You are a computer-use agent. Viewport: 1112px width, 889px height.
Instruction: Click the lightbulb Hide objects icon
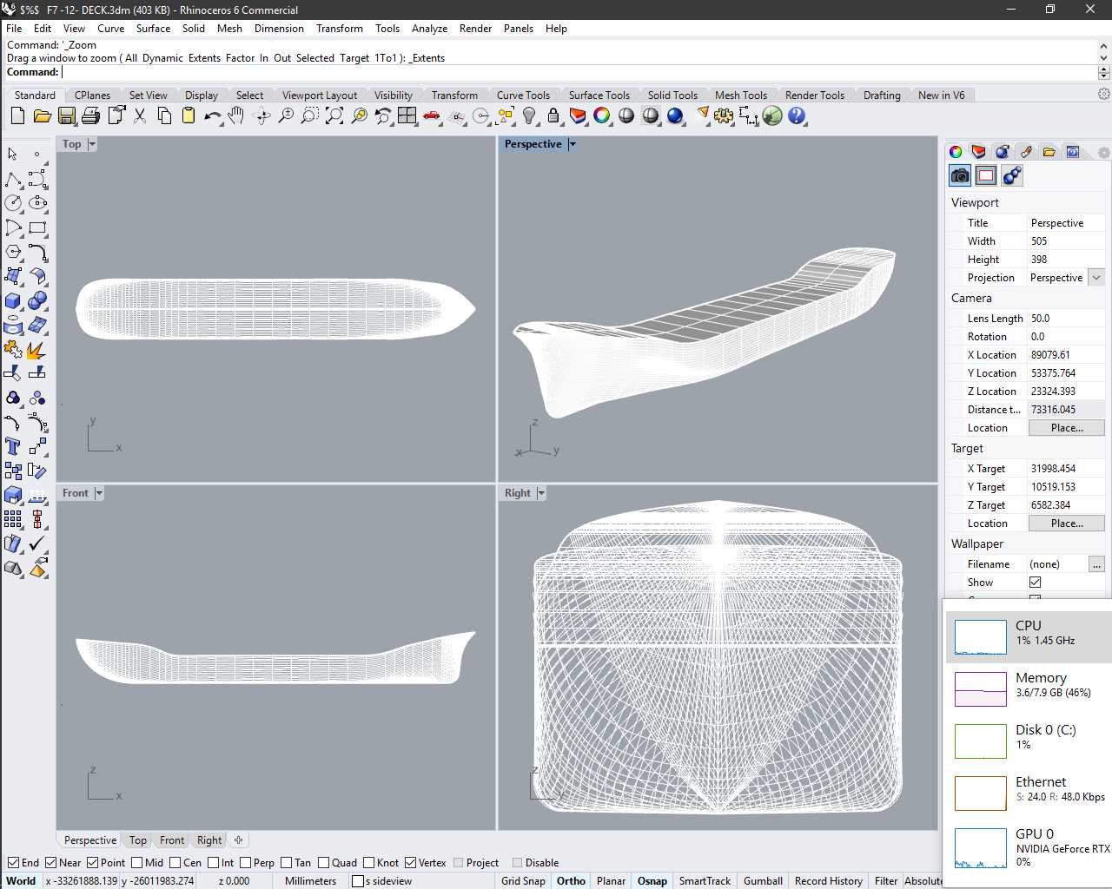click(x=529, y=115)
